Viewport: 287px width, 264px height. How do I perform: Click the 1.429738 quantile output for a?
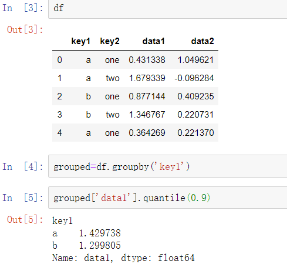pos(100,233)
